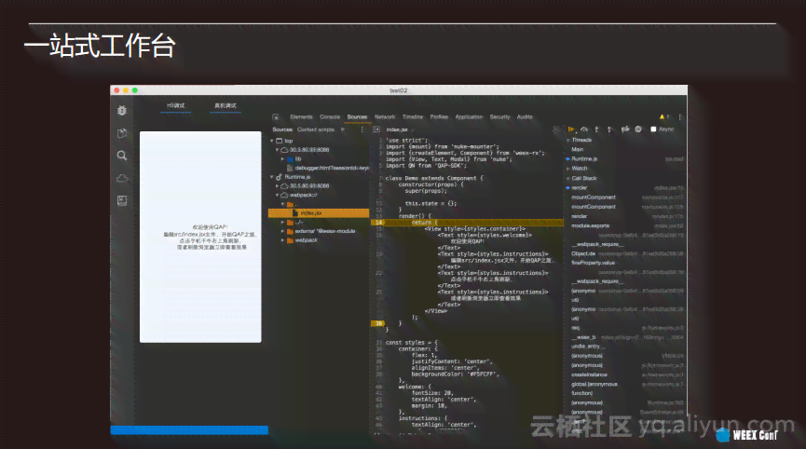Collapse the Threads section

(x=568, y=140)
